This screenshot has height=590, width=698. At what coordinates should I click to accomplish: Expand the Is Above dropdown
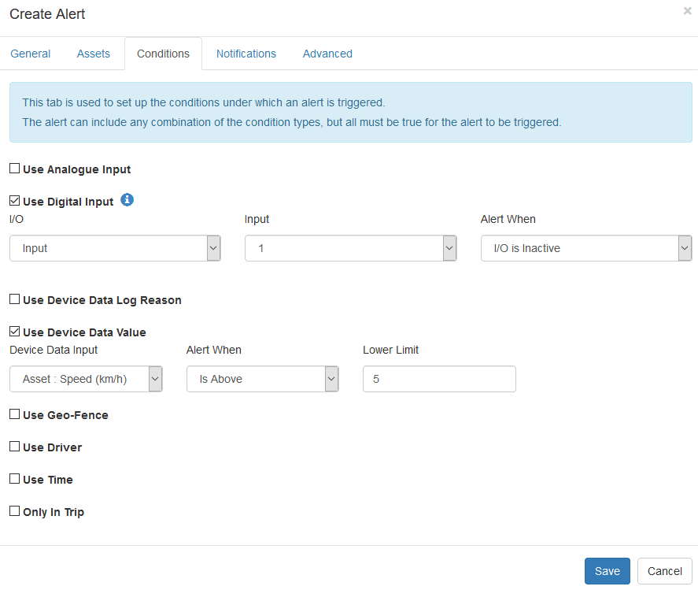[262, 379]
